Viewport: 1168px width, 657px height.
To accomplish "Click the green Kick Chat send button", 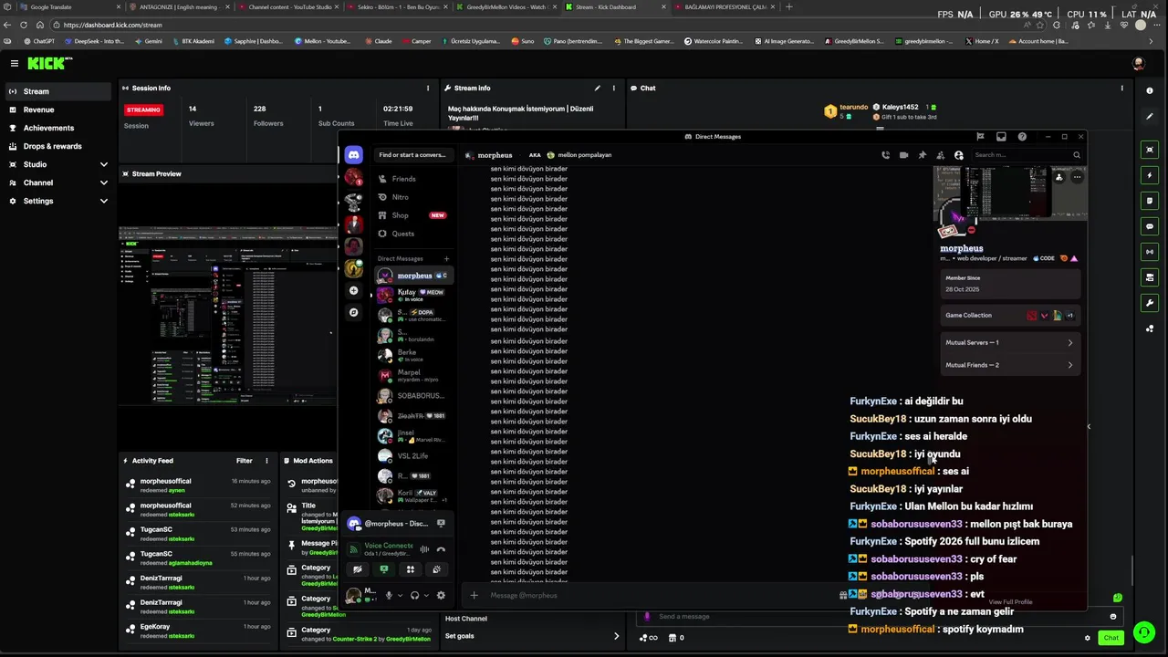I will (1111, 638).
